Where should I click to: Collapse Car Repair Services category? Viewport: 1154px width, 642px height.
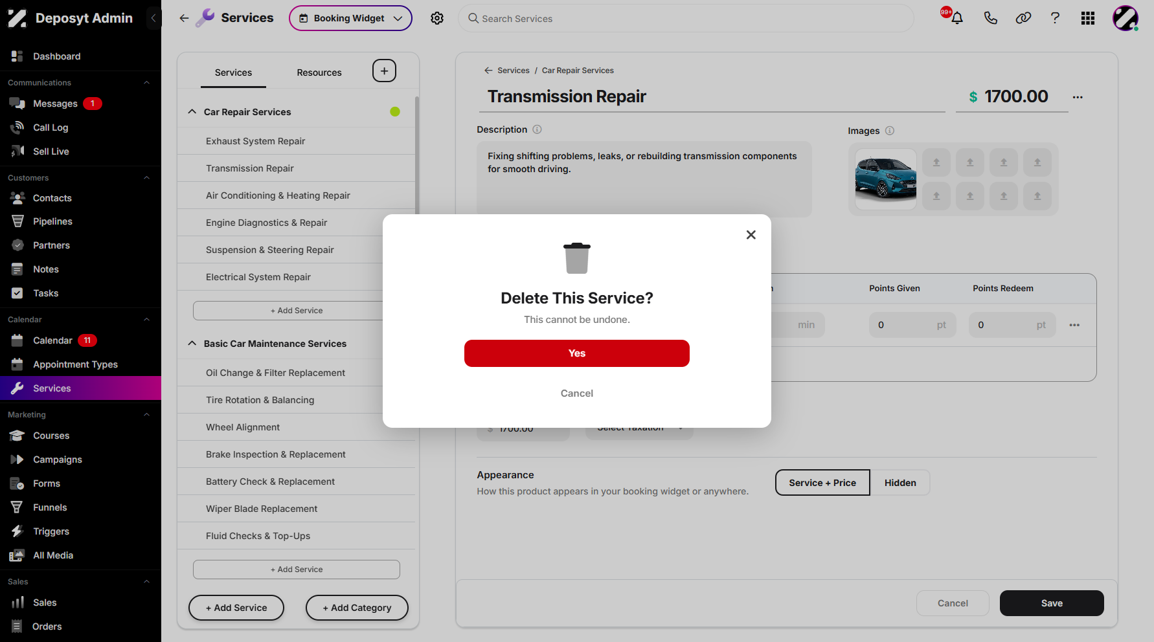pyautogui.click(x=192, y=112)
